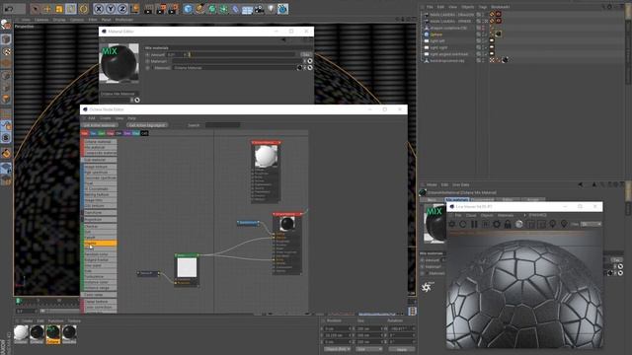Click lock resolution icon in Live Viewer
Screen dimensions: 632x355
pos(508,224)
